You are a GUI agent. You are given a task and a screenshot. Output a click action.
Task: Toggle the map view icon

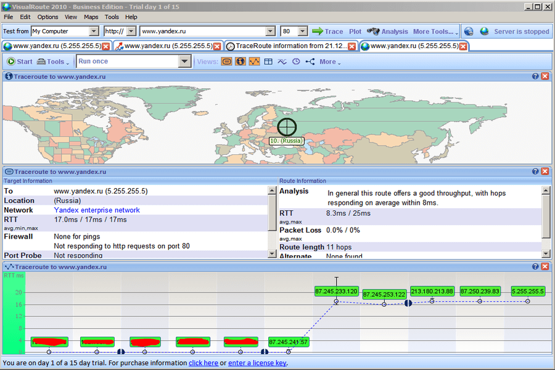point(240,62)
